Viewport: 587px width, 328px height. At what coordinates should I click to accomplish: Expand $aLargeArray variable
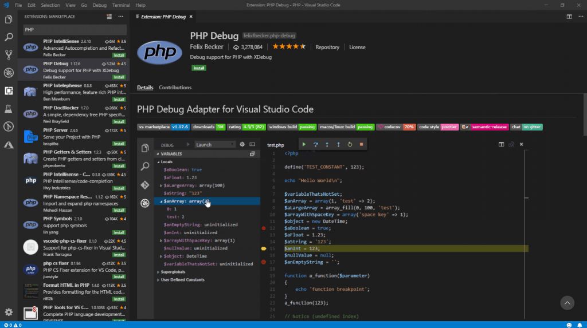pos(161,185)
